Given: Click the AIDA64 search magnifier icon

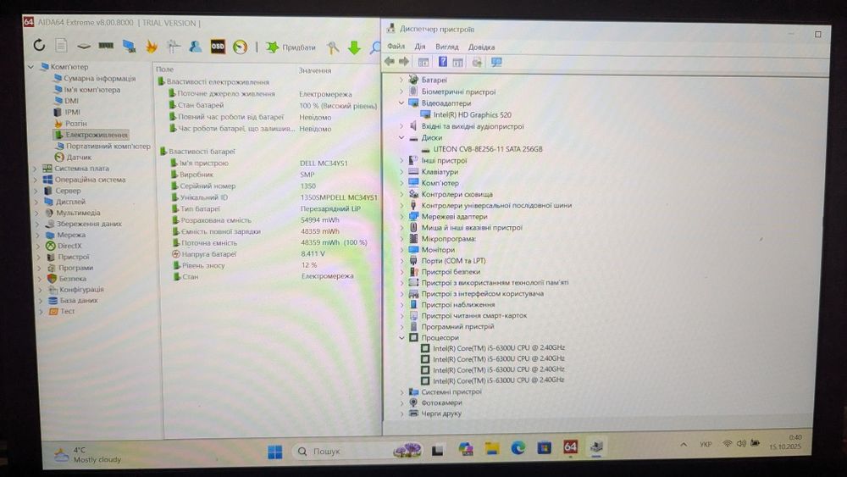Looking at the screenshot, I should coord(375,47).
